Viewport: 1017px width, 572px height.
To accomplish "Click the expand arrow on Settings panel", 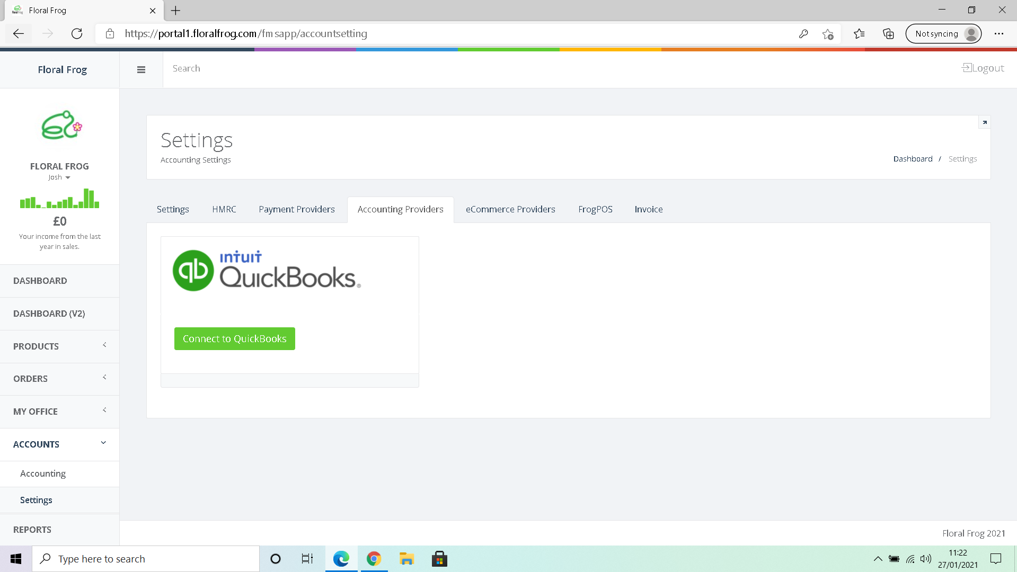I will 984,122.
